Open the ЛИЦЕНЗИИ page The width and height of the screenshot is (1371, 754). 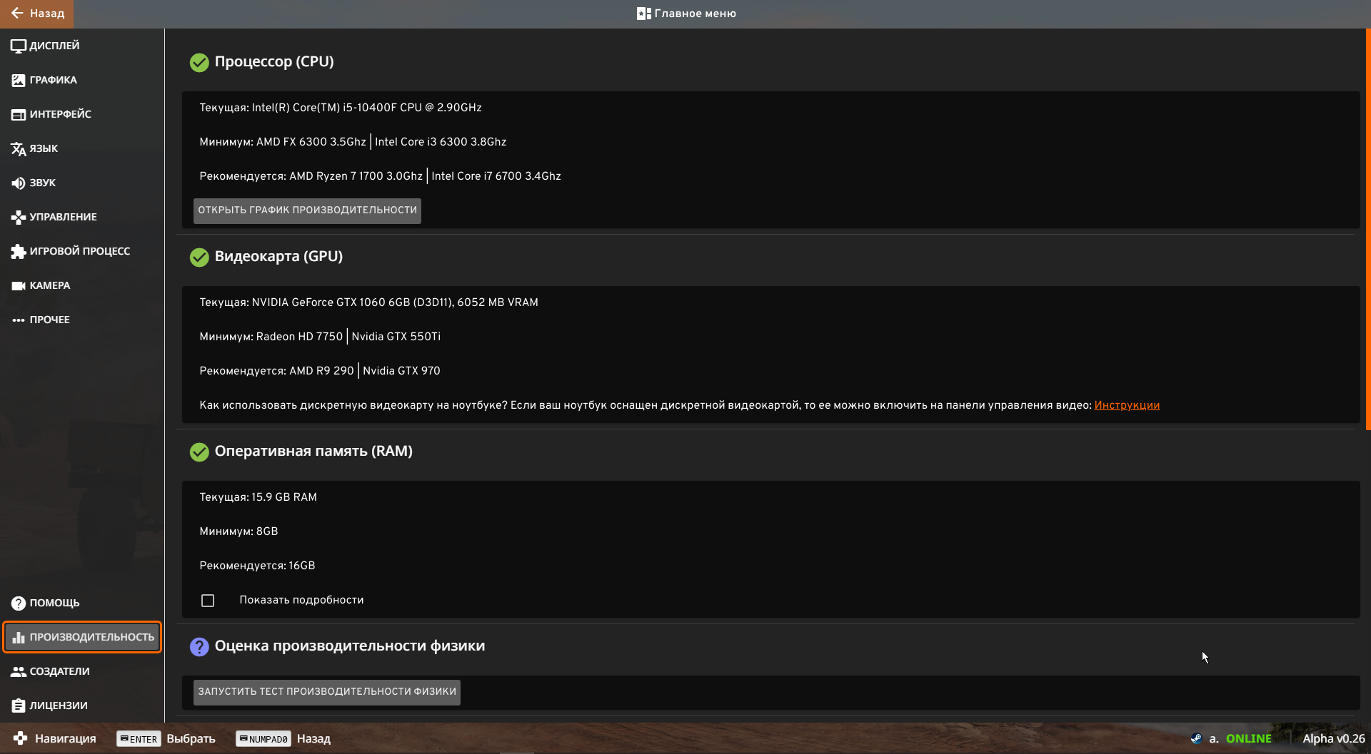(x=82, y=705)
